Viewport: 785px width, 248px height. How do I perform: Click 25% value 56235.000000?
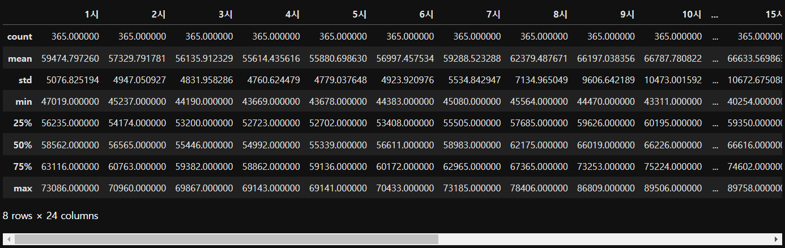pyautogui.click(x=70, y=123)
